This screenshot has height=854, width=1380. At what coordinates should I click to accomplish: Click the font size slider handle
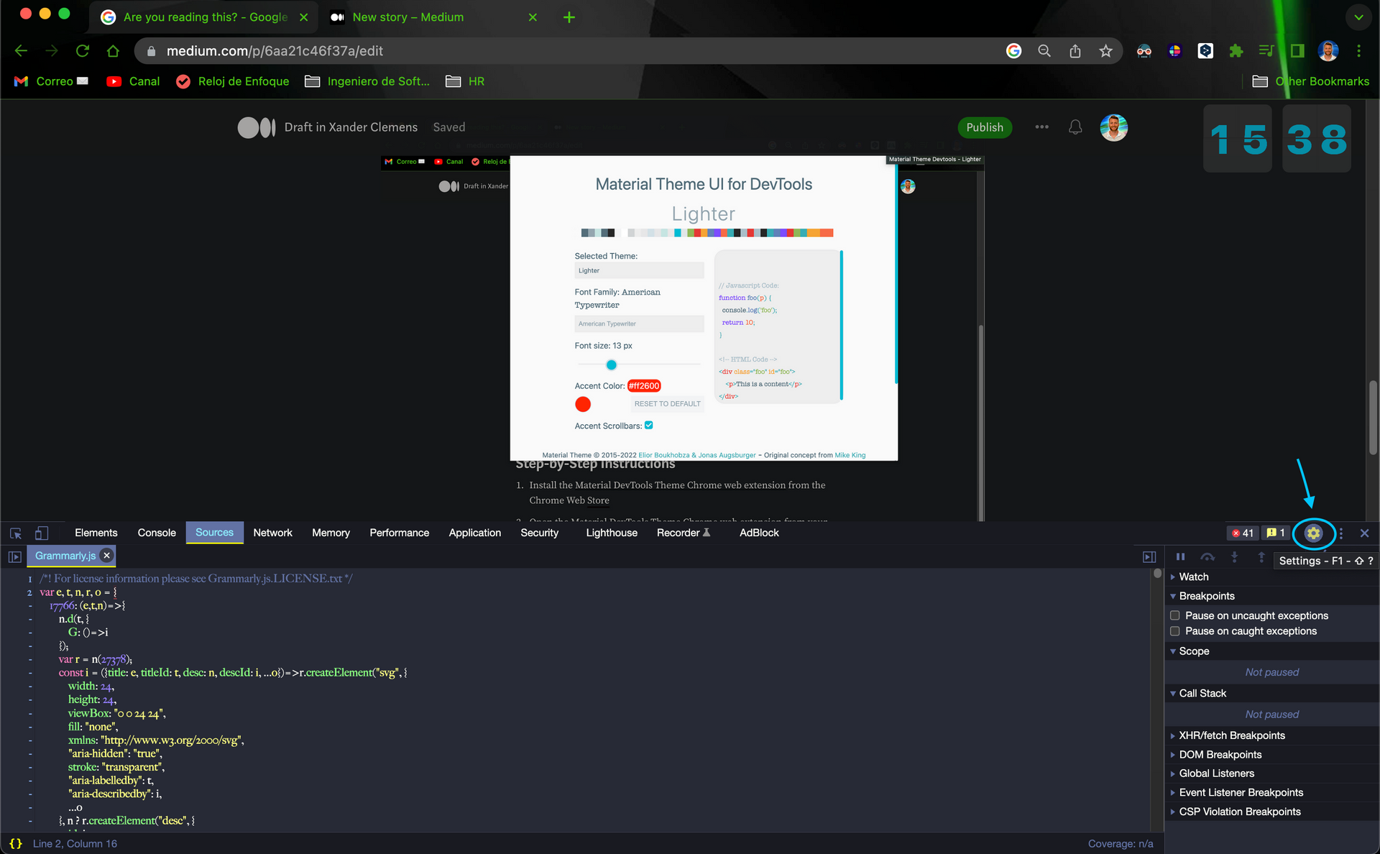(x=612, y=364)
